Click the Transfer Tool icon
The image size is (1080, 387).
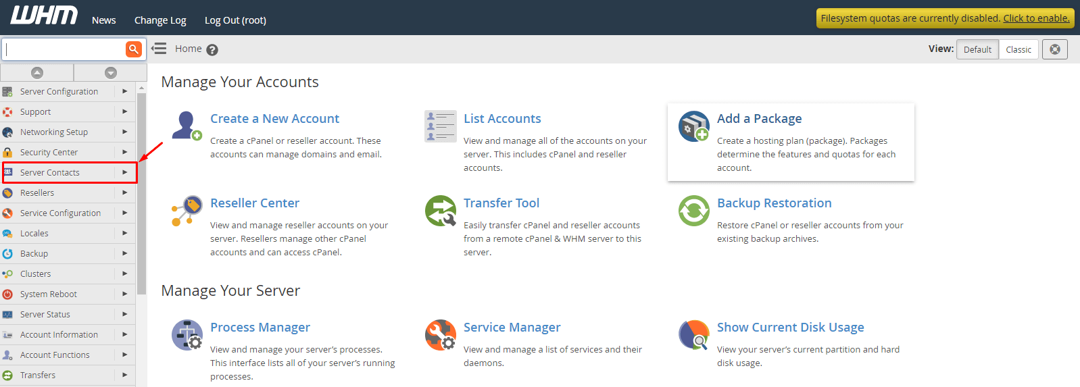click(441, 211)
